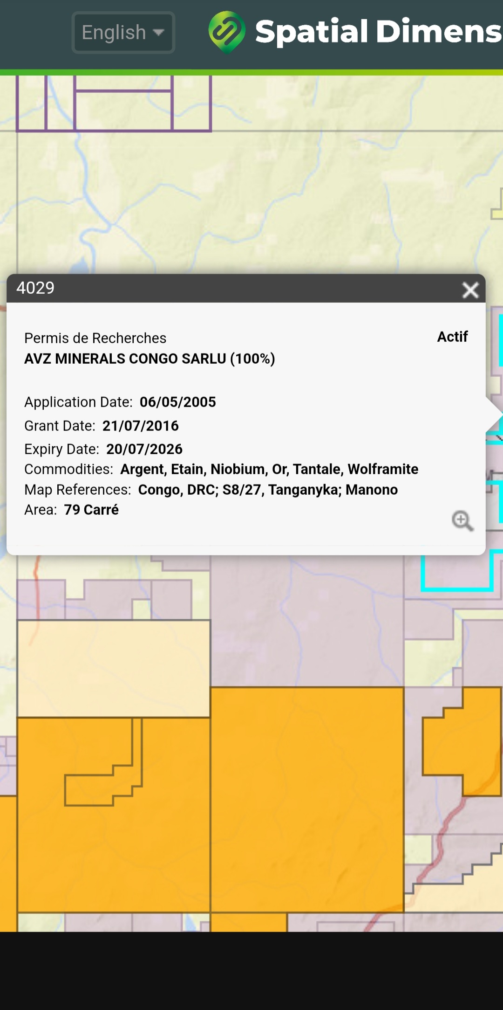Select expiry date 20/07/2026
Viewport: 503px width, 1010px height.
pos(144,449)
